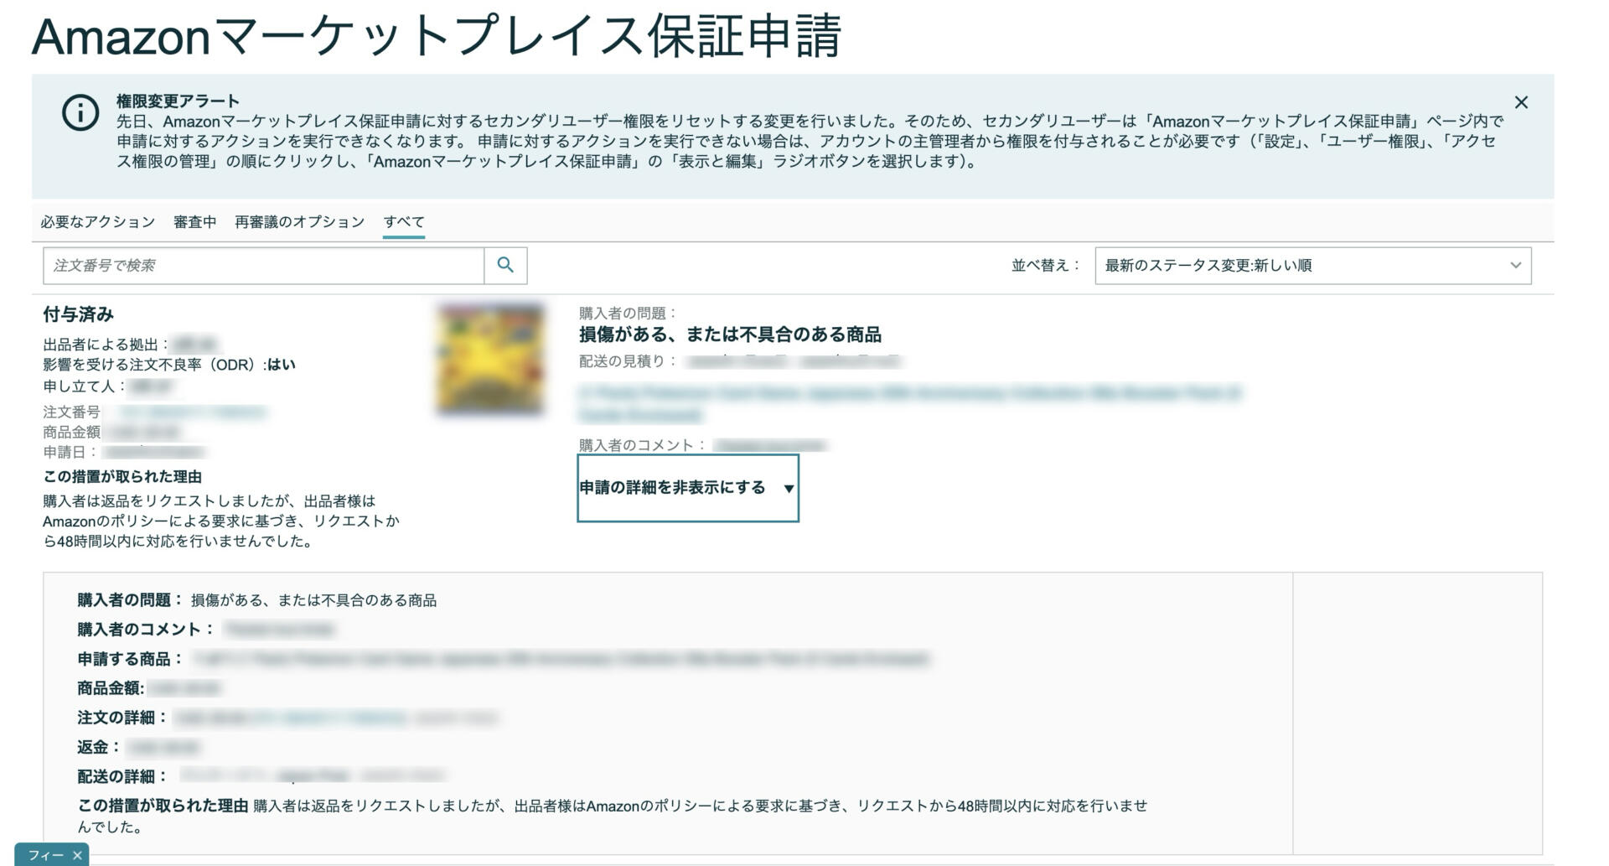Click the info icon in the alert banner
Image resolution: width=1609 pixels, height=866 pixels.
80,112
